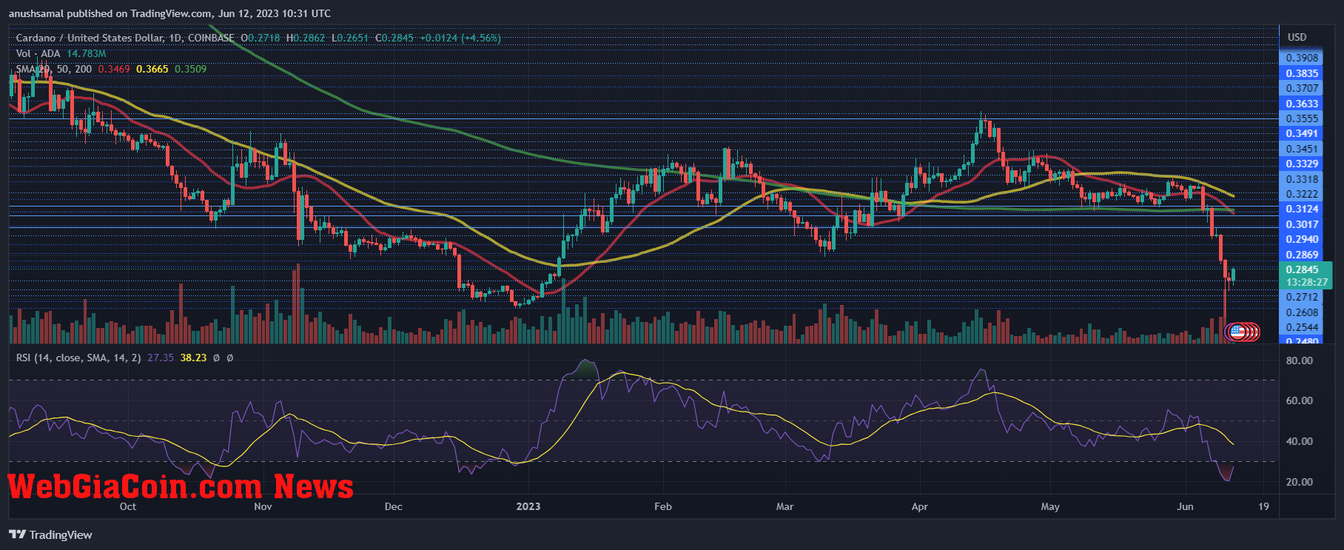Click the Nov label on time axis

263,506
